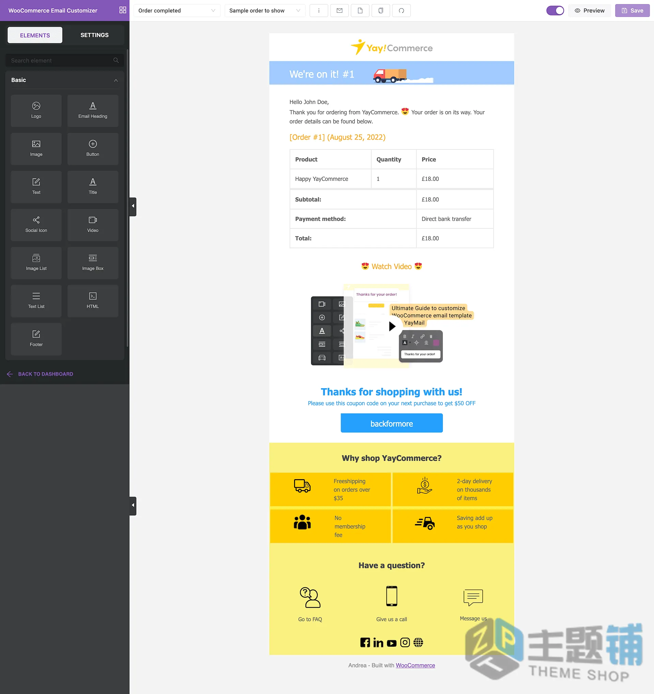This screenshot has height=694, width=654.
Task: Select the No membership fee people icon
Action: pos(302,523)
